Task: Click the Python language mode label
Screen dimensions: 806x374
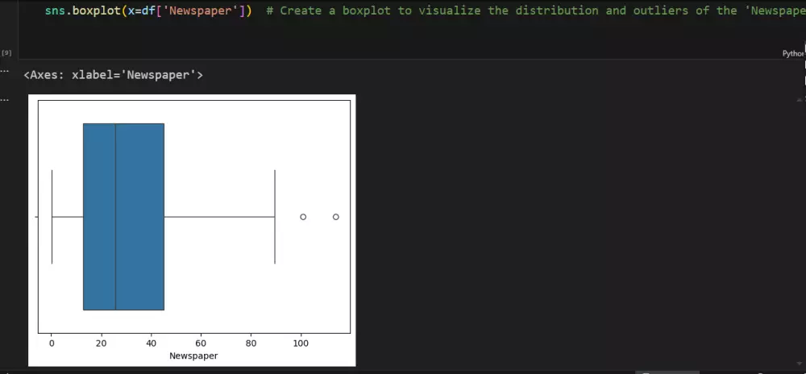Action: [x=794, y=53]
